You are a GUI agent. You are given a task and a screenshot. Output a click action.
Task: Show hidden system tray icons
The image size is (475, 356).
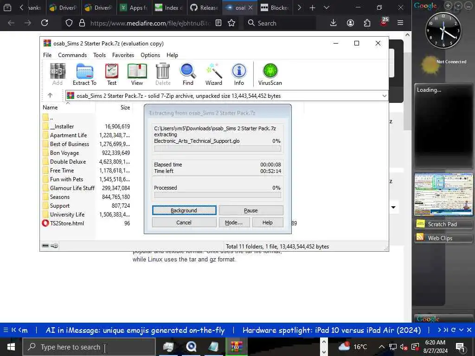[x=381, y=347]
